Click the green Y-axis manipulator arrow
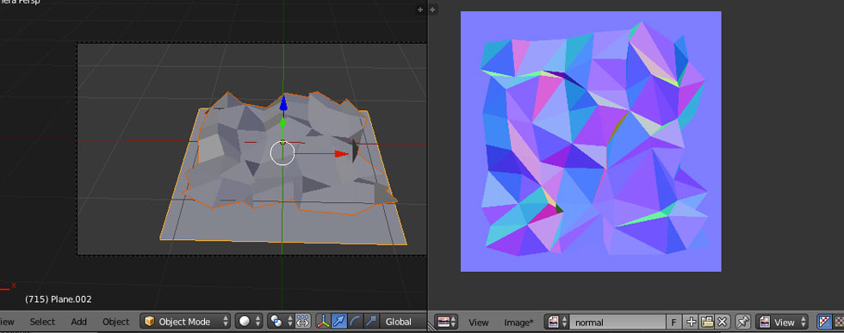 point(282,123)
